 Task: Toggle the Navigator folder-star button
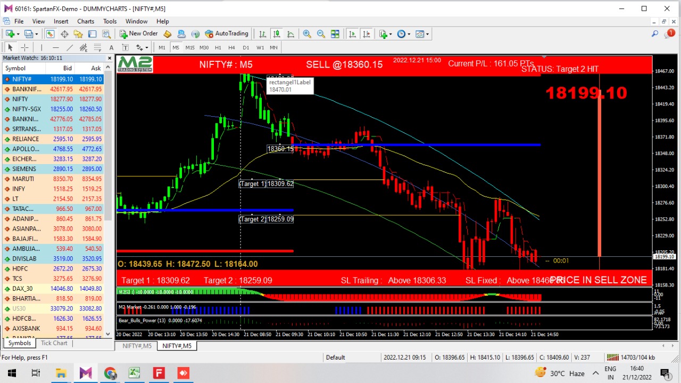click(78, 34)
